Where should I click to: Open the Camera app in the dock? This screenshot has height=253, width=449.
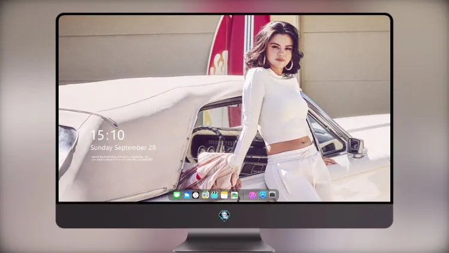pyautogui.click(x=272, y=195)
